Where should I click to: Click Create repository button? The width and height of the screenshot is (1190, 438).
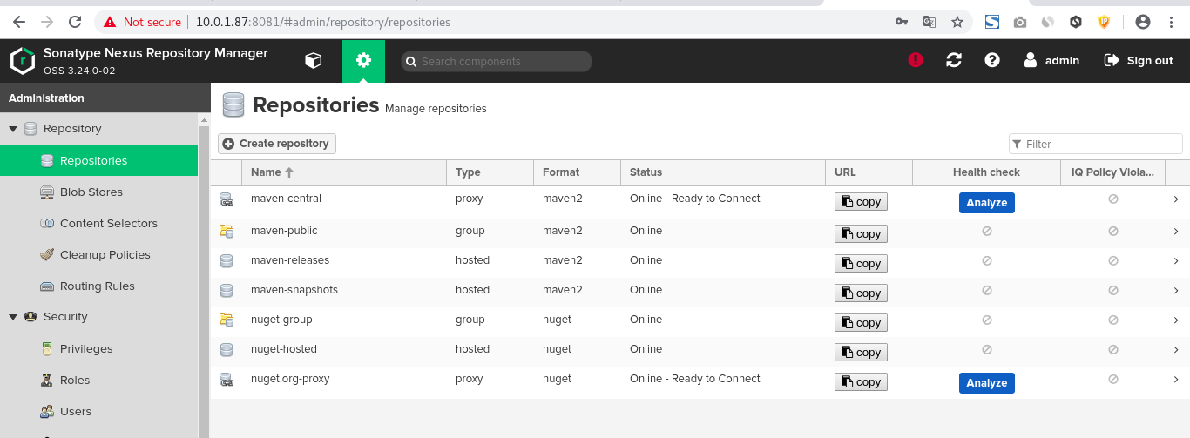click(x=277, y=144)
